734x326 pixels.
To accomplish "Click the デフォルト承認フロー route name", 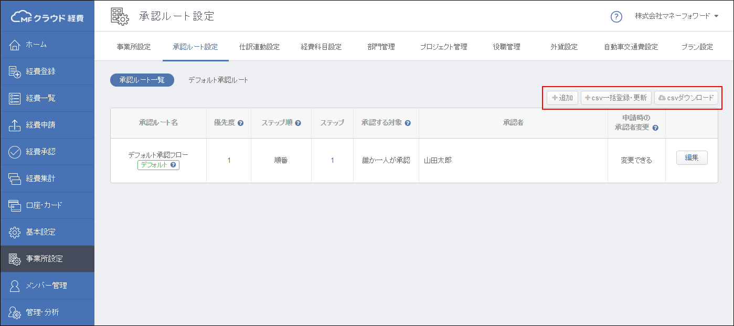I will (158, 155).
